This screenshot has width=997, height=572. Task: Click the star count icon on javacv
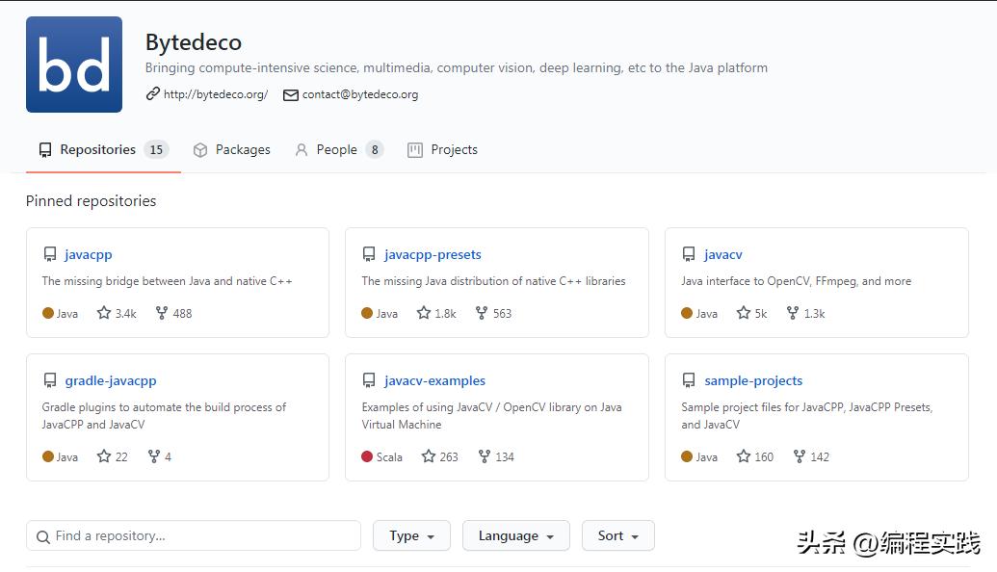click(744, 313)
